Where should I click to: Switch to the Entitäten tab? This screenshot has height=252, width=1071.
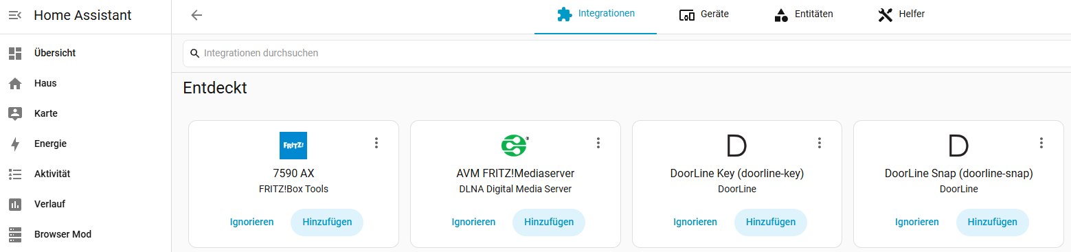coord(803,14)
